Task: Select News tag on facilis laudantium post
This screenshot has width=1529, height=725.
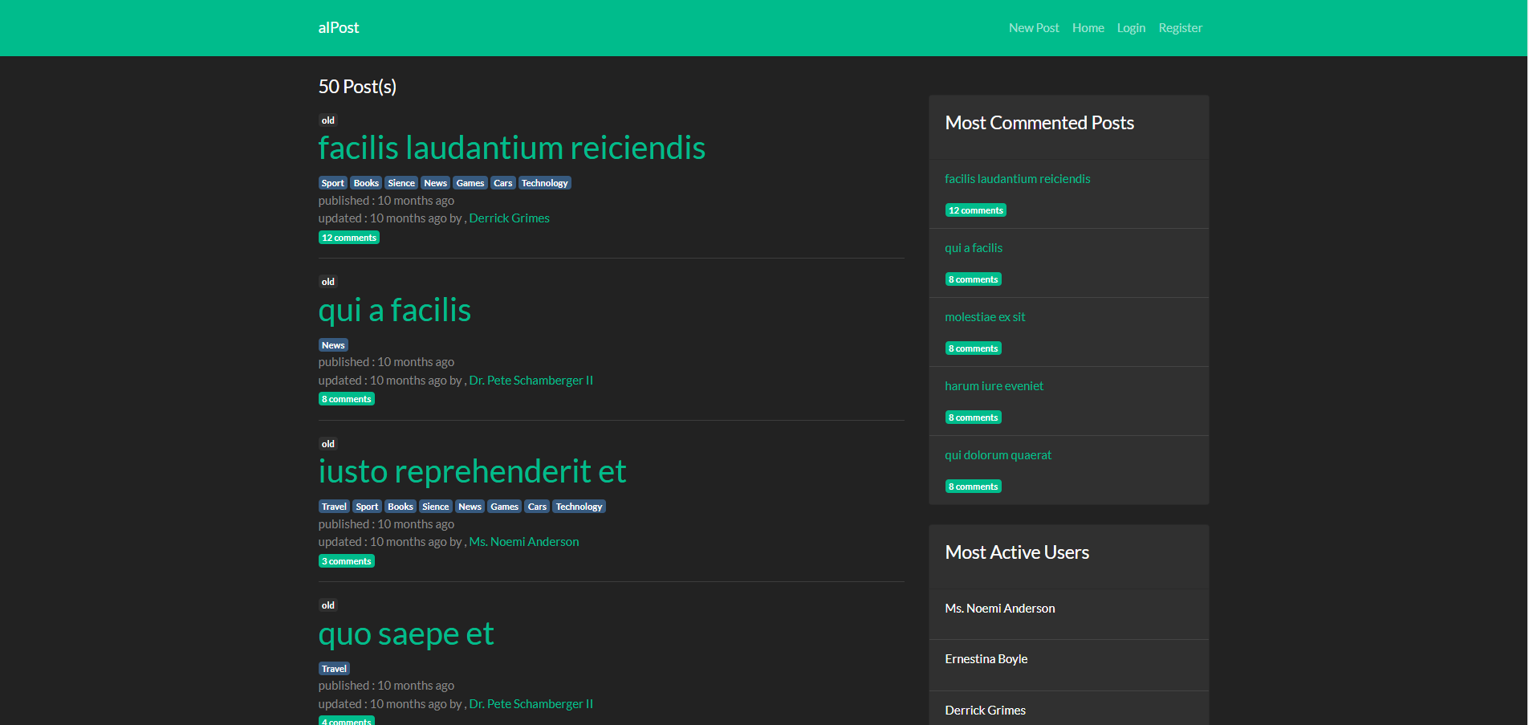Action: pyautogui.click(x=435, y=183)
